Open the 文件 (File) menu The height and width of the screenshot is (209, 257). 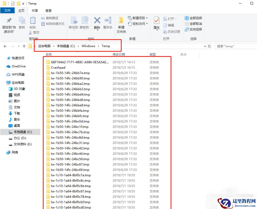point(7,11)
